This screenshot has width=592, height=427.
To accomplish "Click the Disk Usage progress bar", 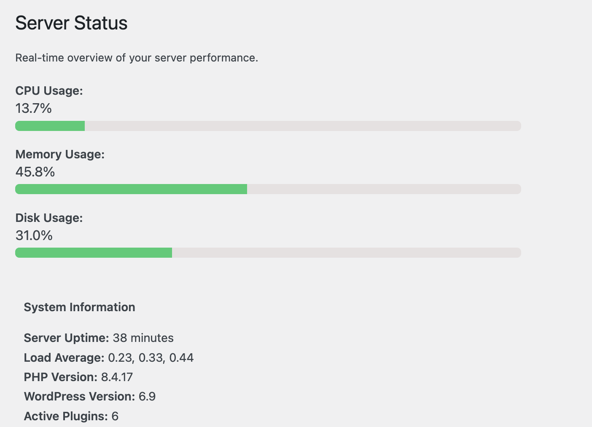I will 268,253.
